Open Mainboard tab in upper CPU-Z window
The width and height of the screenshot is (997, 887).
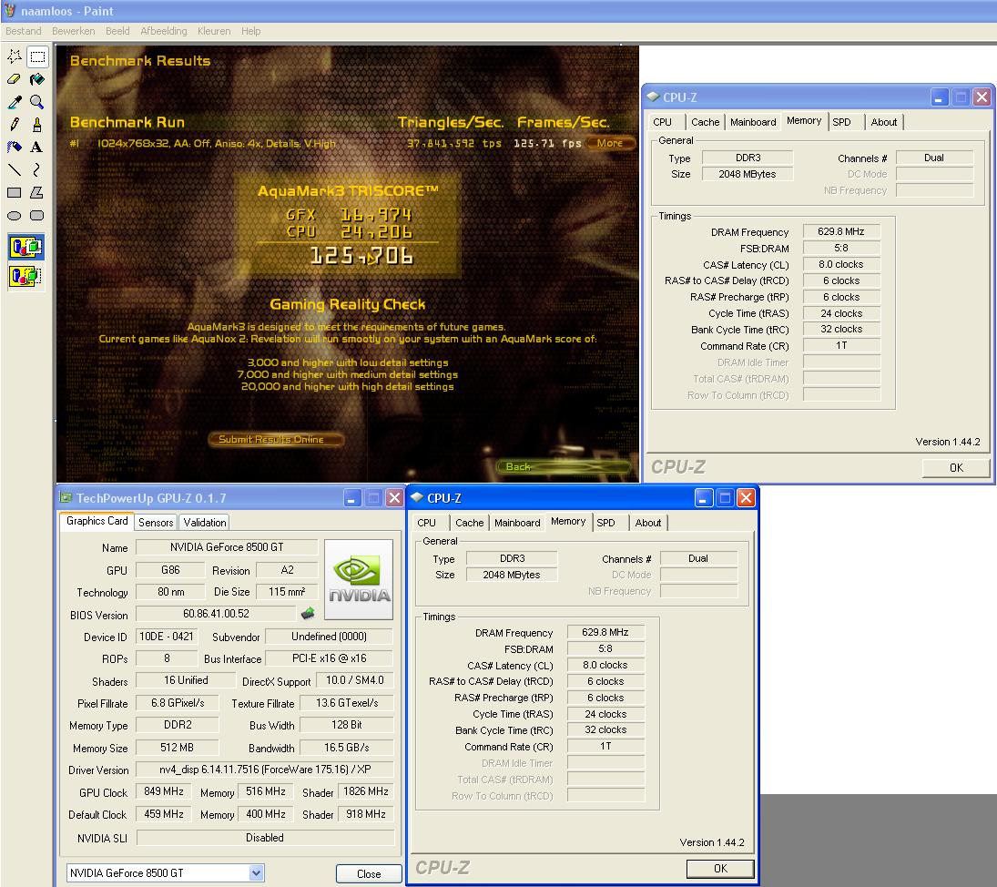pos(753,122)
